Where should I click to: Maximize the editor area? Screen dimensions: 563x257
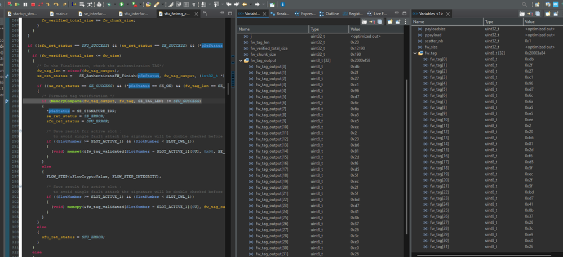(x=229, y=14)
